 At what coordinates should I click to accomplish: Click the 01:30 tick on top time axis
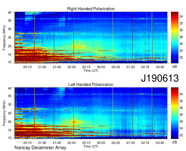130,67
